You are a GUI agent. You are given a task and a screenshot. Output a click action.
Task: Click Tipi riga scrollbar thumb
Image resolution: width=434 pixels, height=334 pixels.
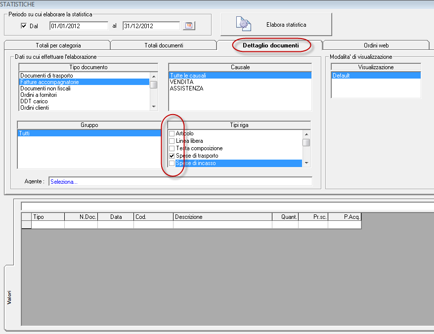point(306,142)
